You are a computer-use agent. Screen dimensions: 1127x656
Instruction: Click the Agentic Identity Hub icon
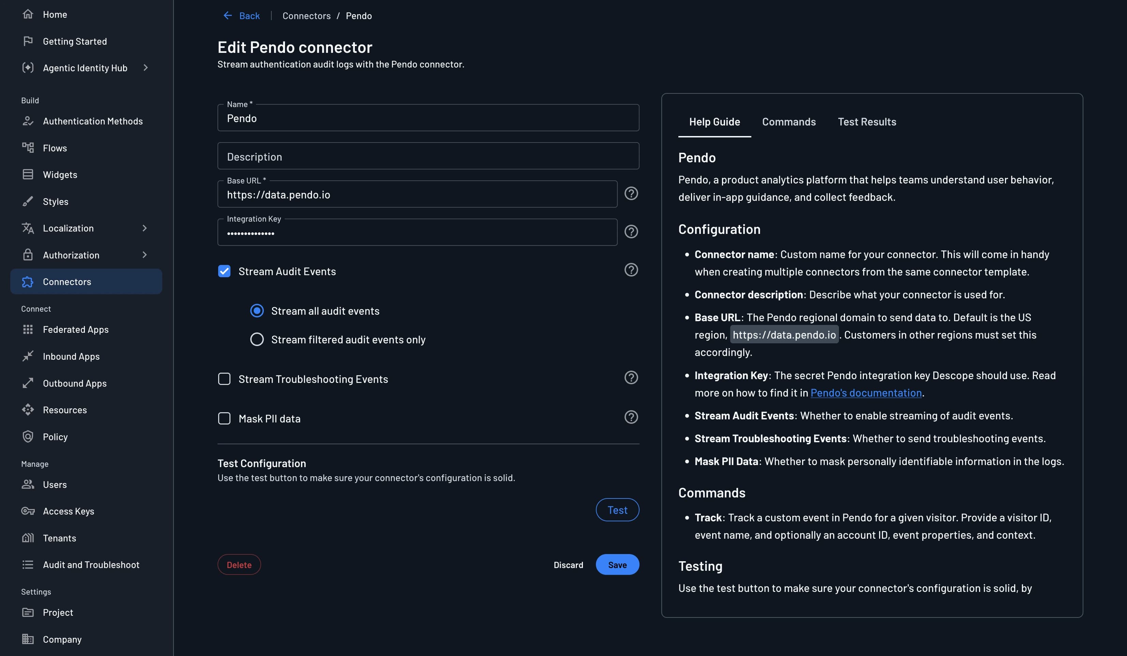(28, 68)
